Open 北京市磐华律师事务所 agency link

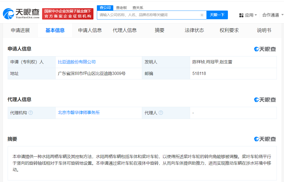[78, 113]
